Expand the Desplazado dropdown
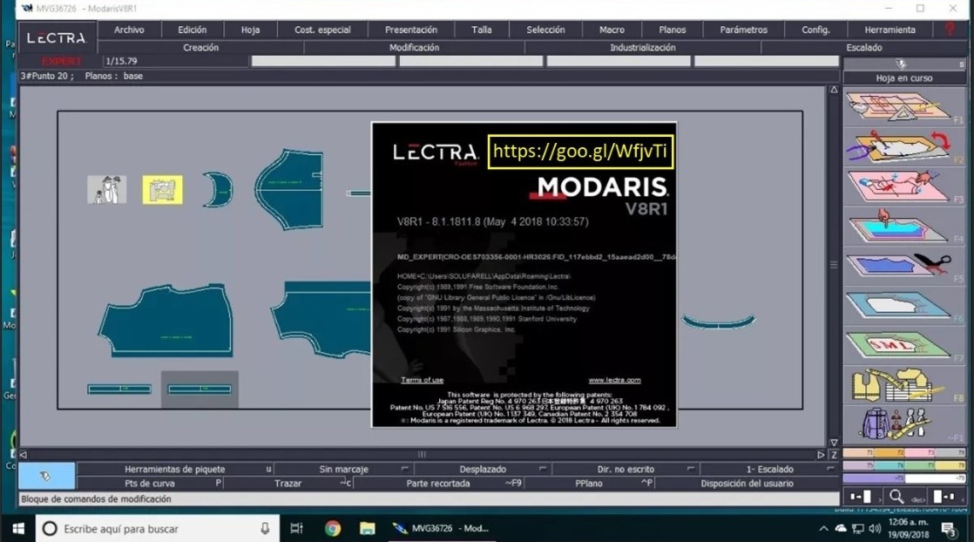This screenshot has height=542, width=974. click(x=542, y=469)
